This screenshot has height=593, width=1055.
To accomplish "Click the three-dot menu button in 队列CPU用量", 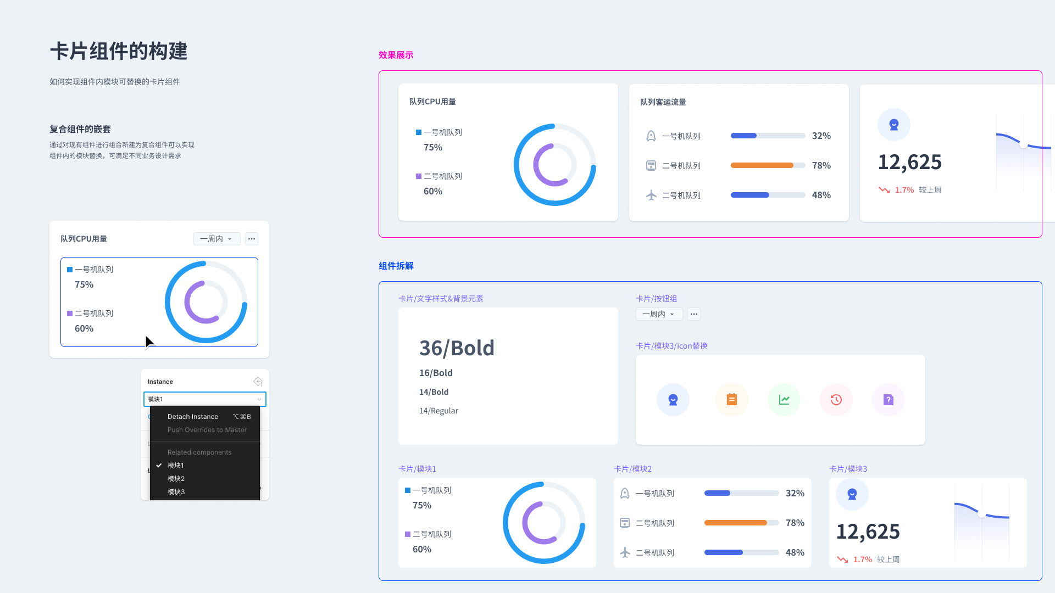I will coord(251,238).
